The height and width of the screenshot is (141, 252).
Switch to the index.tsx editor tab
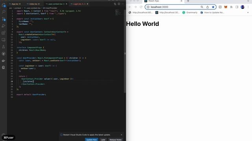tap(33, 4)
